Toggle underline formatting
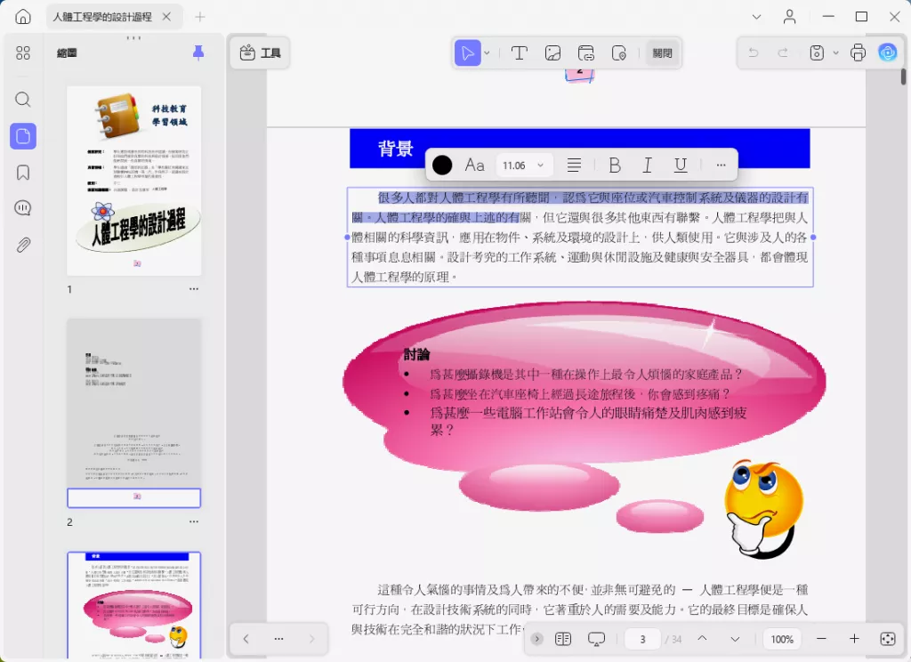 pyautogui.click(x=680, y=165)
